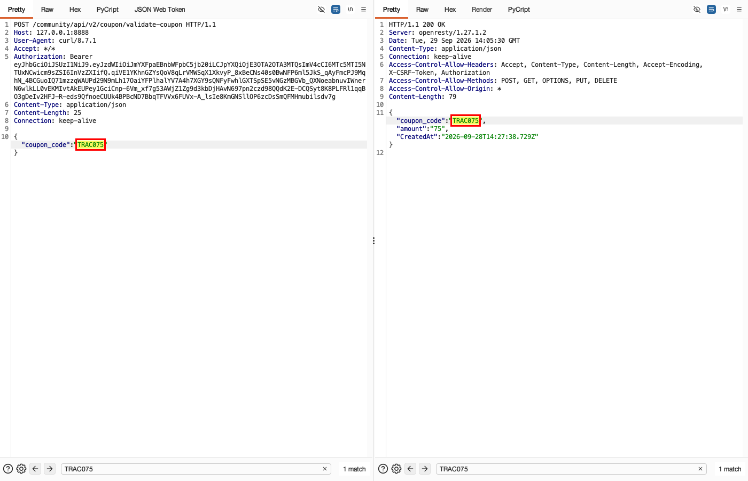Go to next match in request search
Screen dimensions: 748x481
(x=50, y=469)
